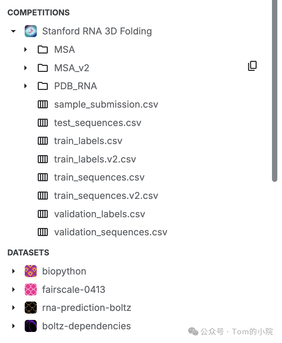Click the sample_submission.csv table icon
Viewport: 282px width, 343px height.
tap(43, 105)
